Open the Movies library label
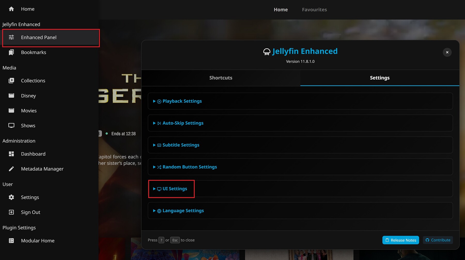The image size is (465, 260). tap(29, 111)
